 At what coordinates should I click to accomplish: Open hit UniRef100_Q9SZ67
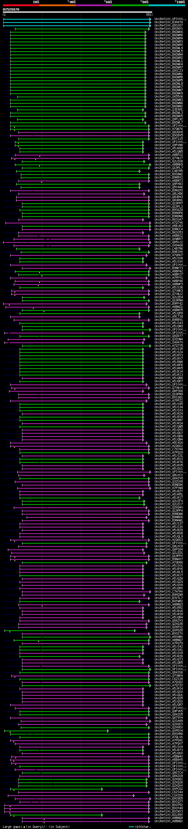coord(169,25)
